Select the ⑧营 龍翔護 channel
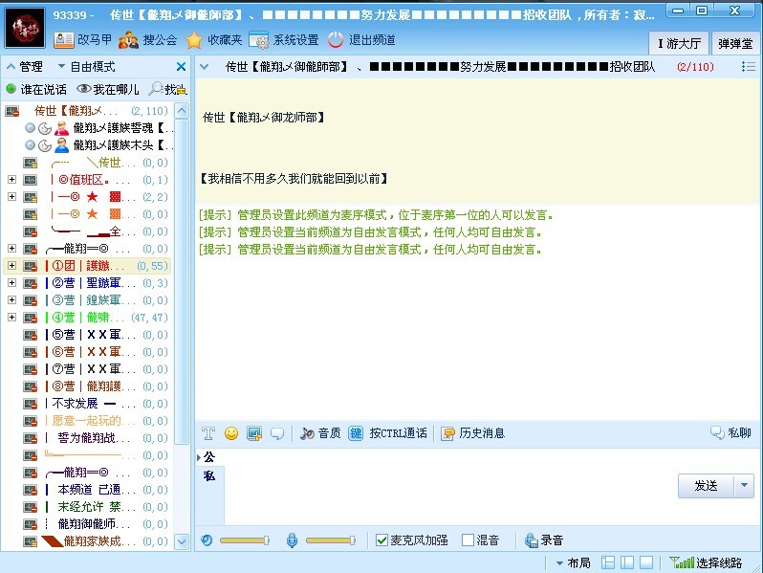763x573 pixels. click(x=96, y=386)
